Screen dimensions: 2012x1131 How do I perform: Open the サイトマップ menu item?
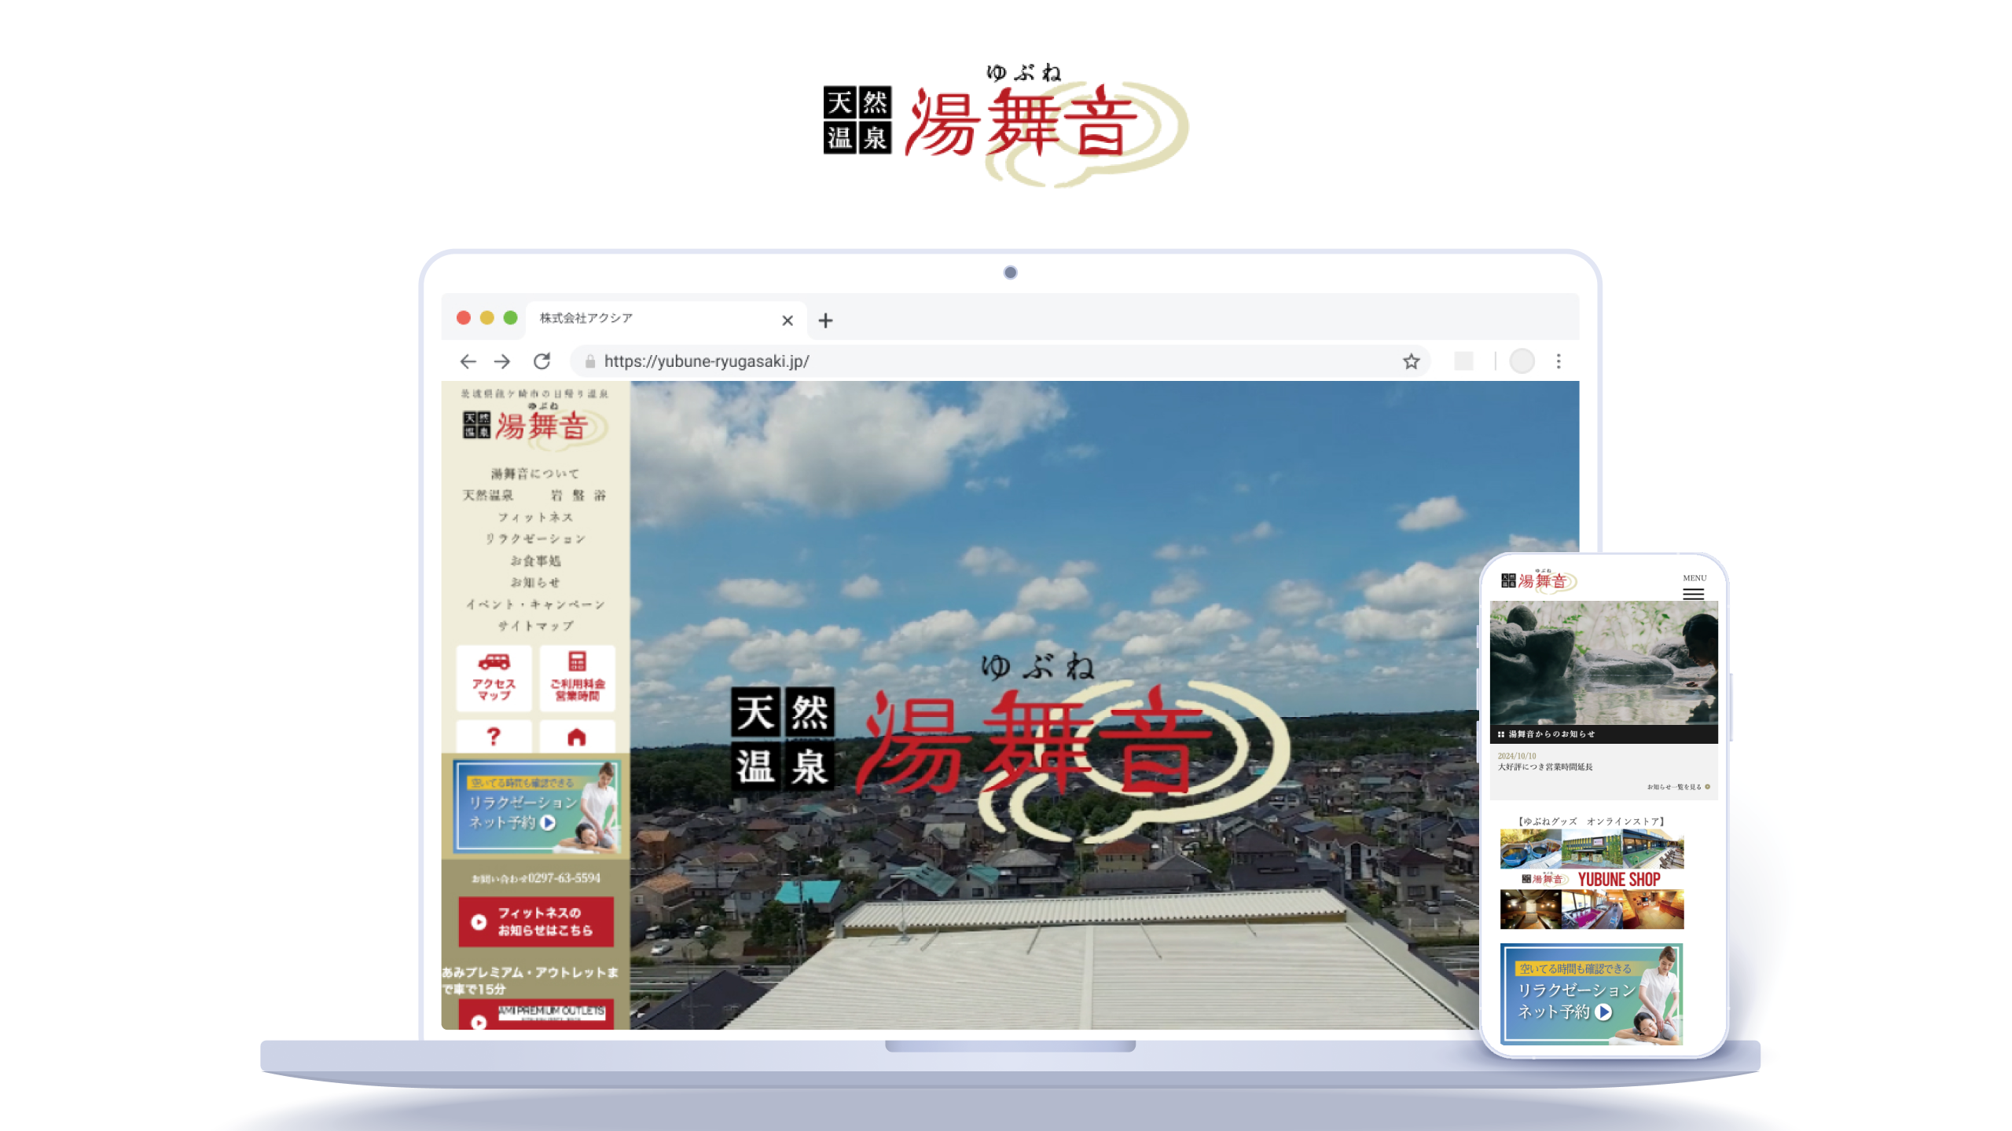point(535,626)
